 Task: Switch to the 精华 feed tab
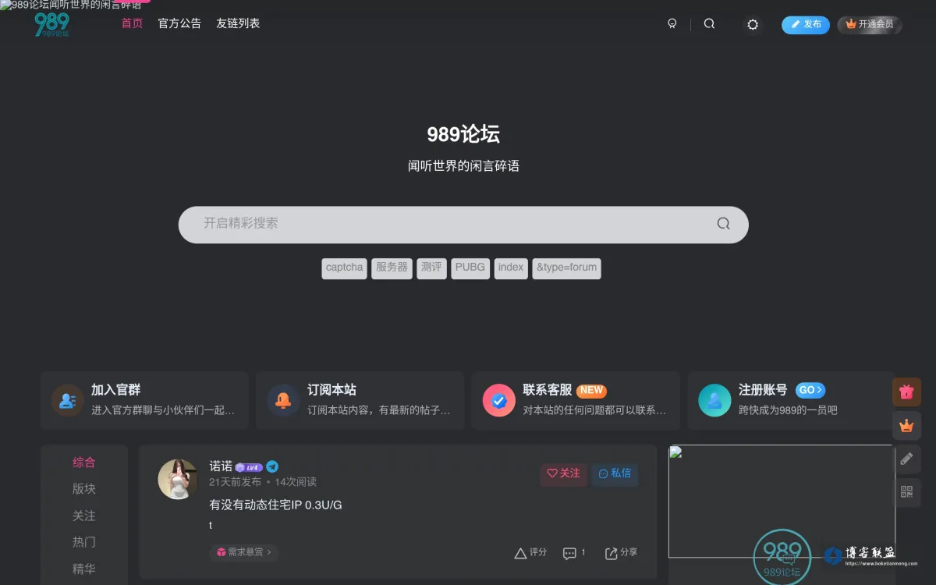[x=84, y=569]
